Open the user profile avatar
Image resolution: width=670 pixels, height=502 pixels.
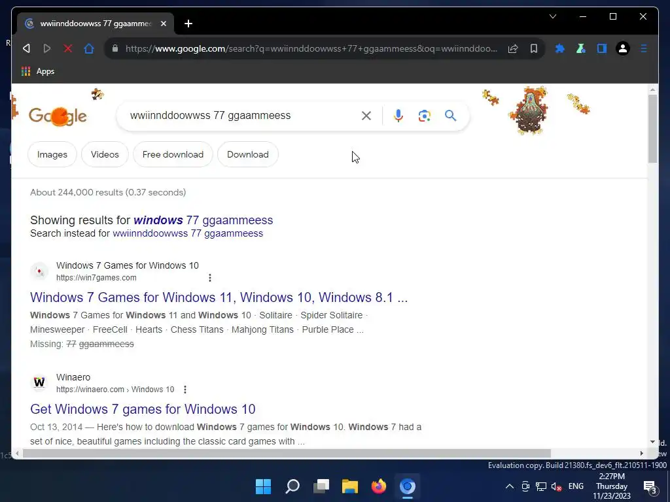[623, 48]
